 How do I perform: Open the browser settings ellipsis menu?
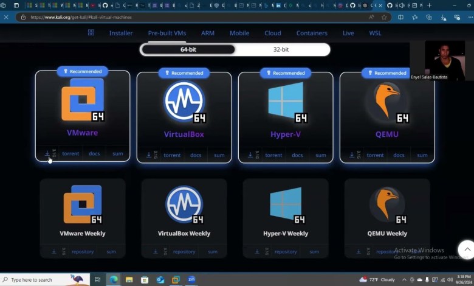coord(470,17)
